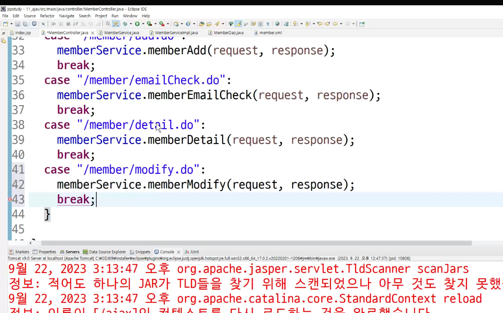This screenshot has height=313, width=503.
Task: Click the Debug bug icon
Action: [x=125, y=24]
